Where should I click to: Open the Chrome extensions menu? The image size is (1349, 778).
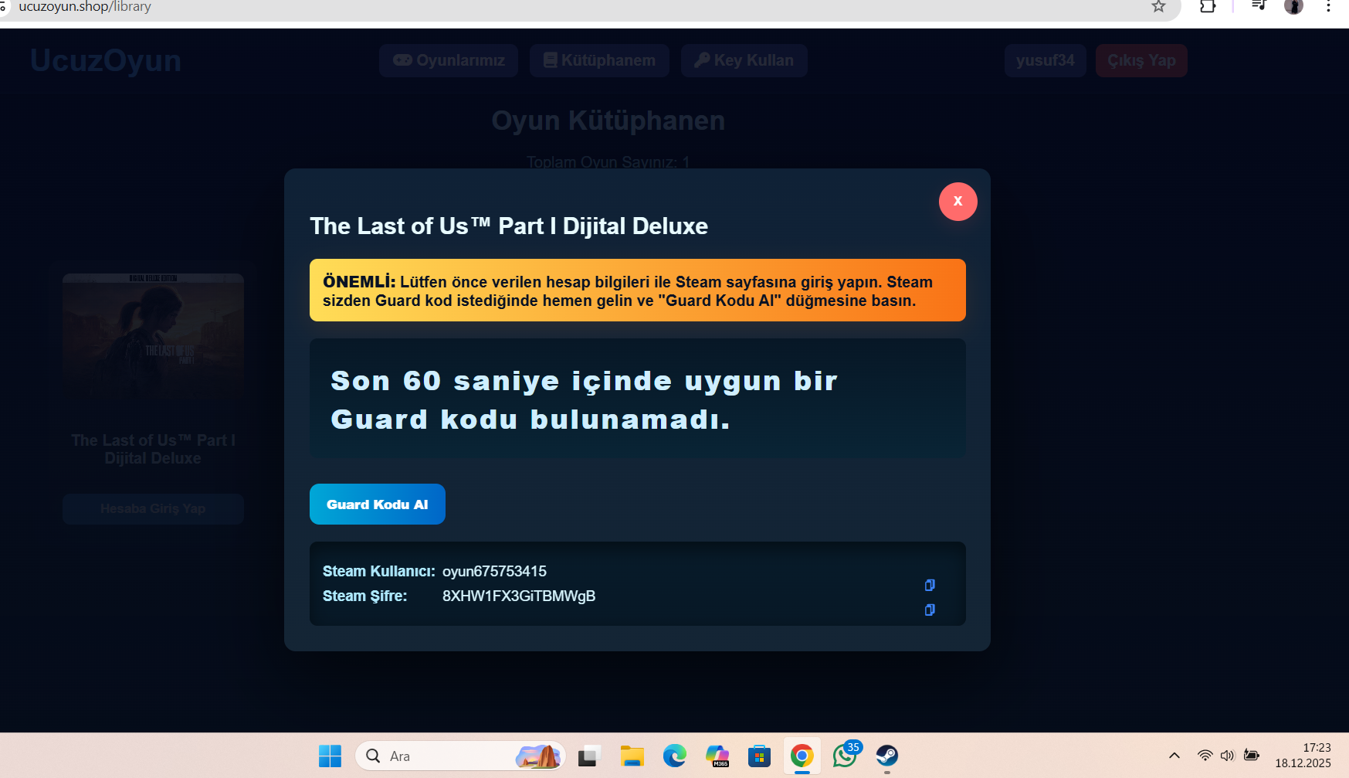(x=1208, y=6)
